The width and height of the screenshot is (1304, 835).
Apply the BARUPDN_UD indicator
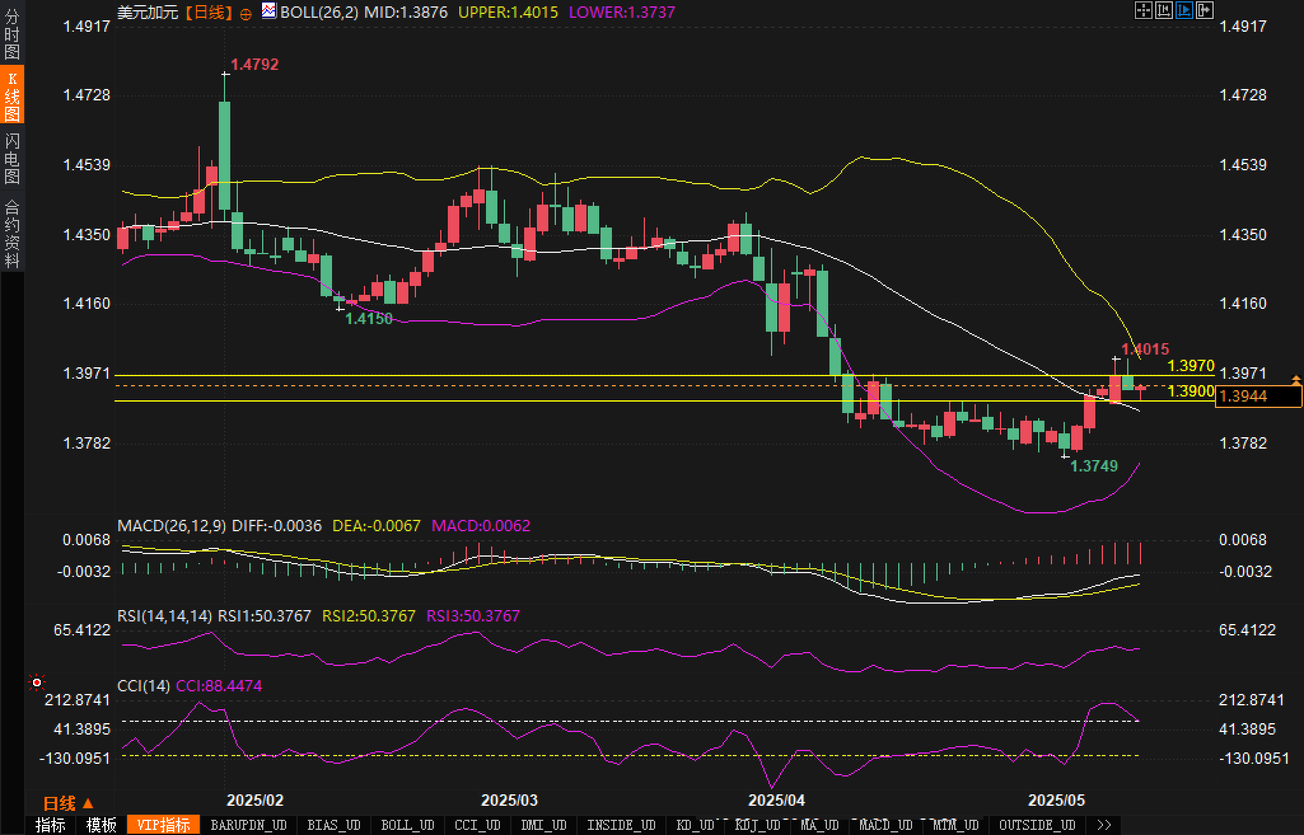tap(249, 825)
